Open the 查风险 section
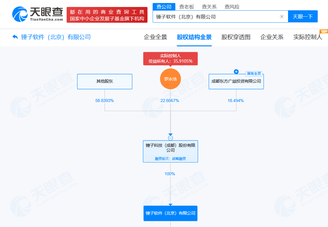Image resolution: width=328 pixels, height=227 pixels. tap(231, 6)
